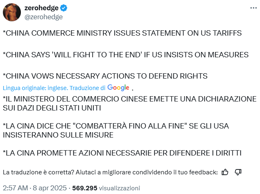Click the 'Lingua originale: inglese' translation label
Viewport: 260px width, 194px height.
pos(35,88)
